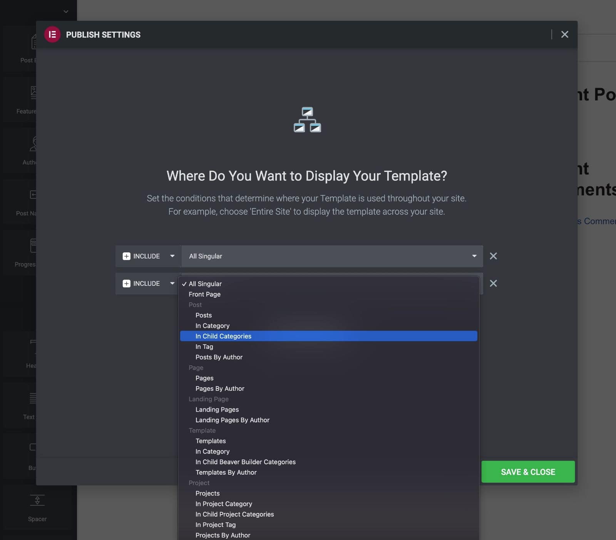Select the highlighted In Child Categories option
Image resolution: width=616 pixels, height=540 pixels.
223,336
